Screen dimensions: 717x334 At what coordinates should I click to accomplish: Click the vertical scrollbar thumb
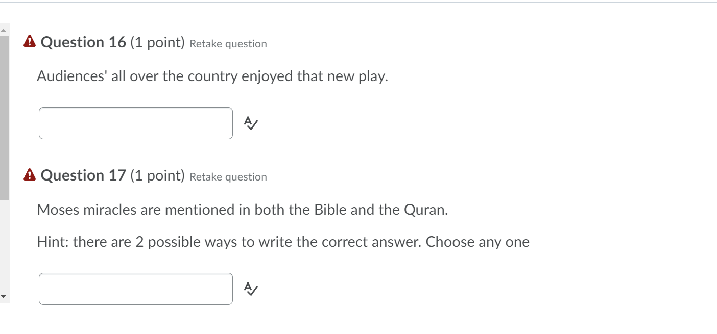(x=4, y=117)
